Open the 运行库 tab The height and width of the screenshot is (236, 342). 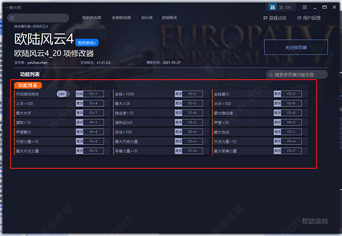pyautogui.click(x=147, y=18)
